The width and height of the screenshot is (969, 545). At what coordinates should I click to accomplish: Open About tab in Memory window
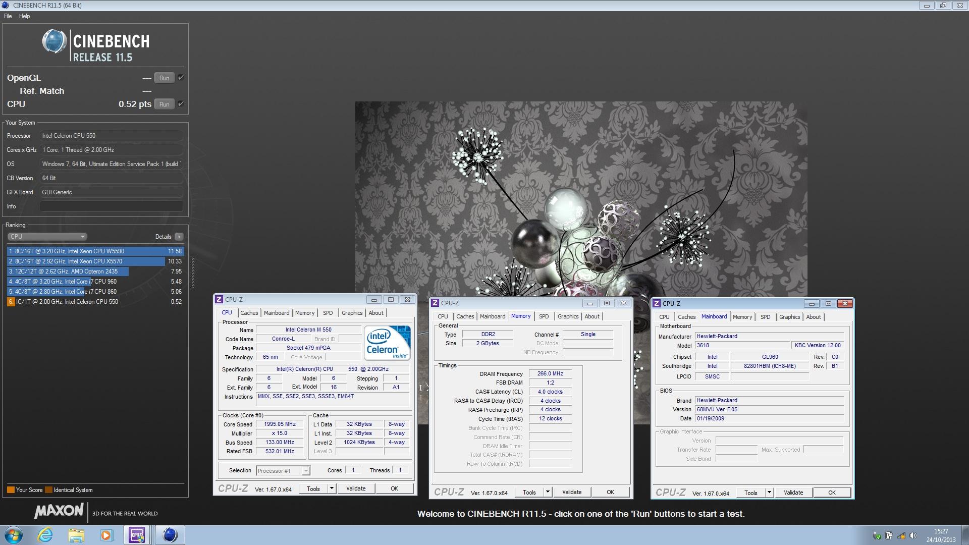(x=592, y=316)
